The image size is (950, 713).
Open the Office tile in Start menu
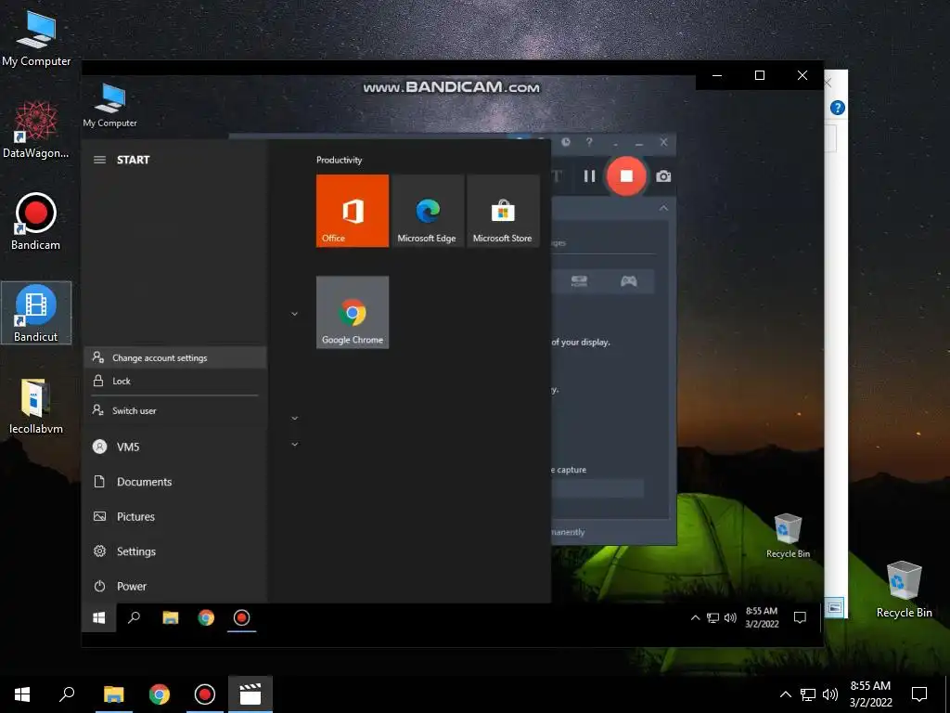click(x=353, y=211)
